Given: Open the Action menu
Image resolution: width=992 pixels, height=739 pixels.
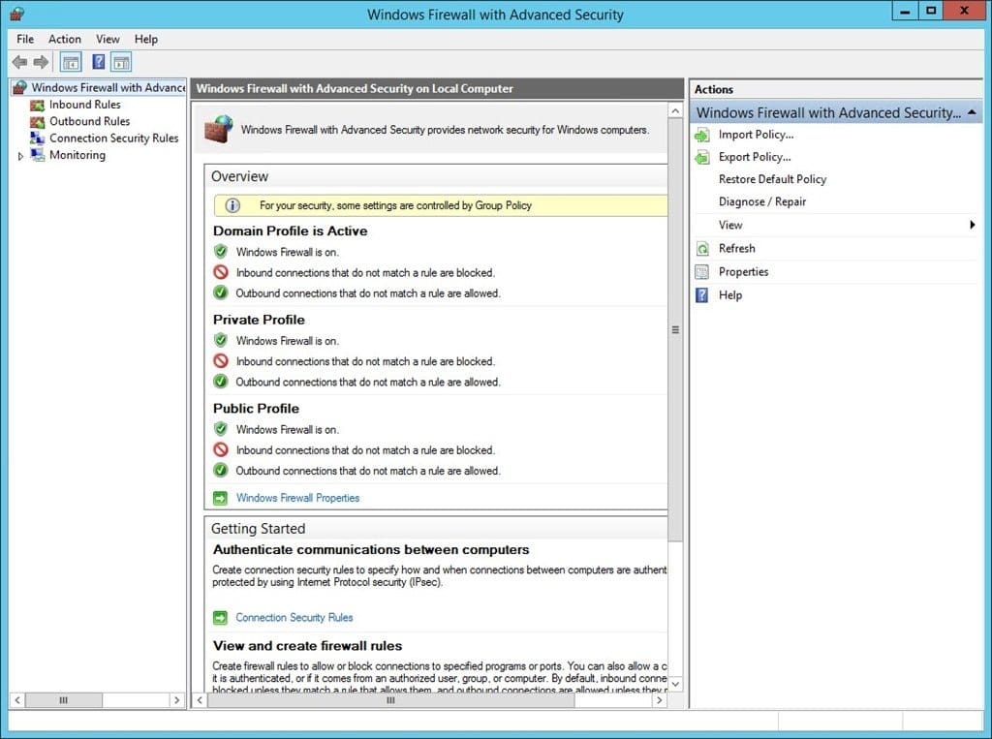Looking at the screenshot, I should [65, 40].
